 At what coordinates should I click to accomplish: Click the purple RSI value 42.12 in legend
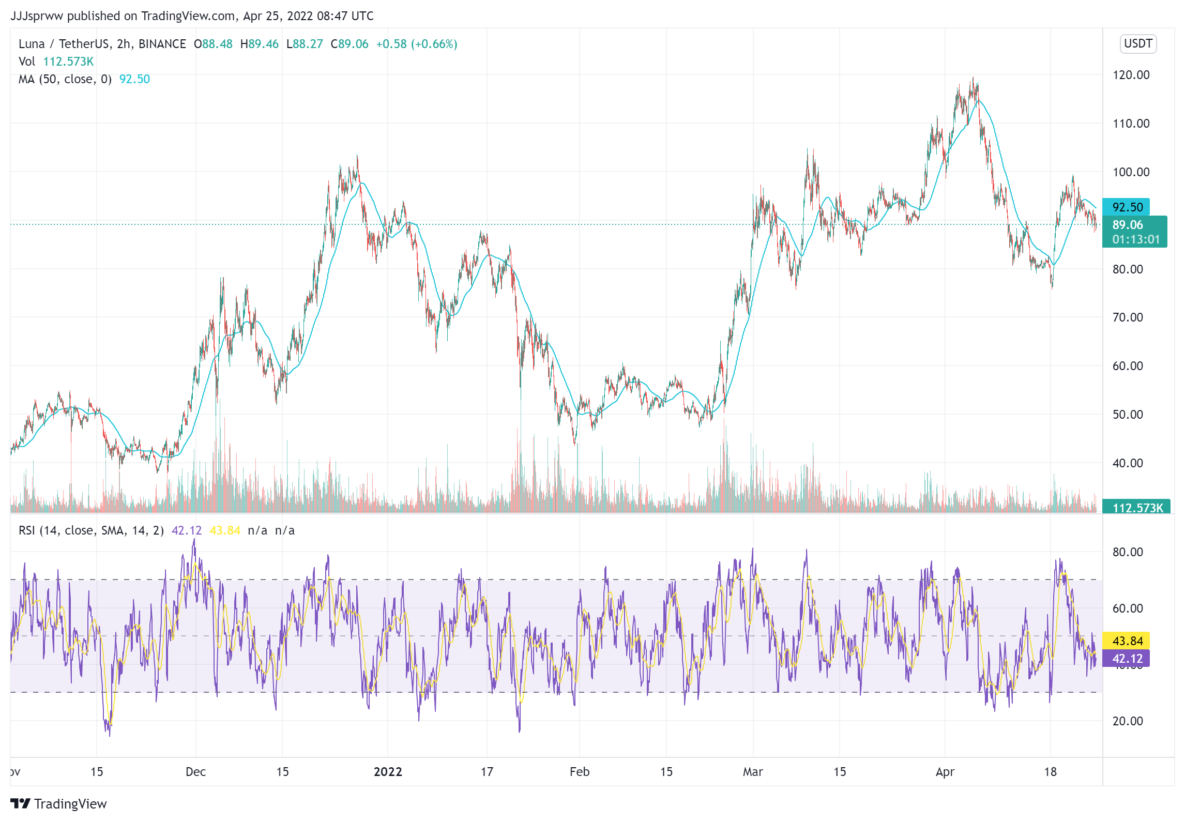tap(187, 530)
